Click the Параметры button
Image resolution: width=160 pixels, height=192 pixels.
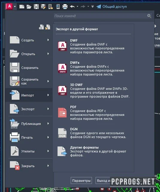point(81,181)
